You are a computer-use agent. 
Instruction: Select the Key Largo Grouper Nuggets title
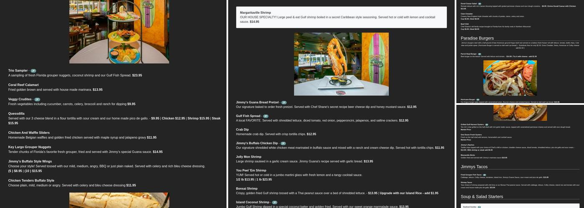click(x=30, y=147)
